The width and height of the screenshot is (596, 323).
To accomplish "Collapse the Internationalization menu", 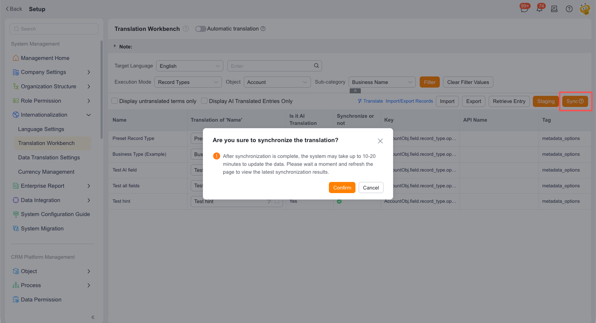I will point(89,115).
